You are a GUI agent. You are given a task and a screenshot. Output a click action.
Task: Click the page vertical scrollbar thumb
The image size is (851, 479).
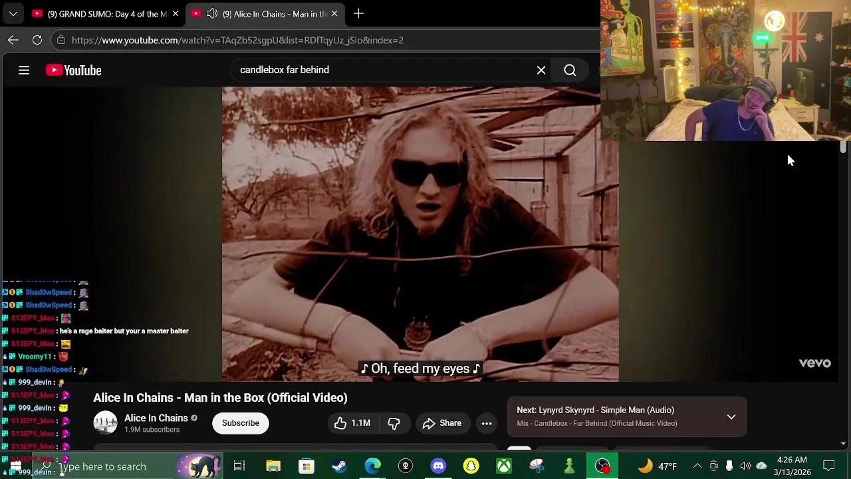[x=843, y=148]
